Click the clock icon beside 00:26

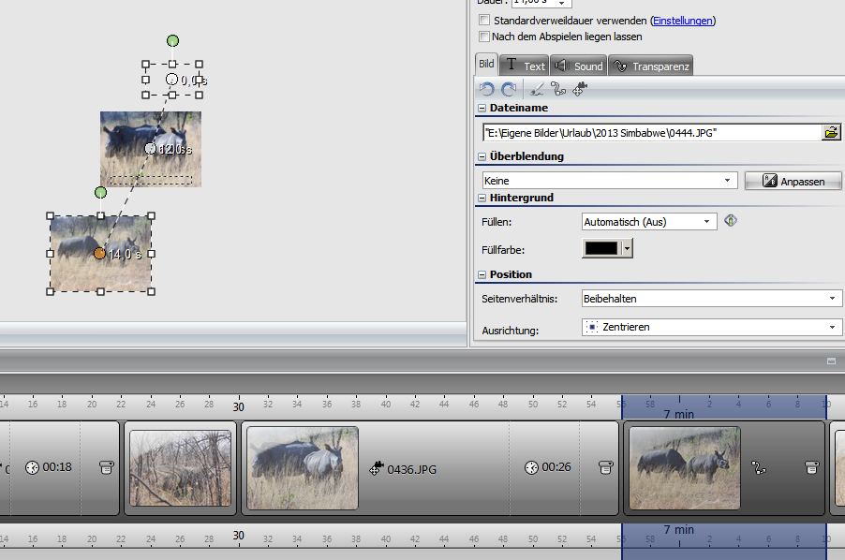pyautogui.click(x=531, y=467)
